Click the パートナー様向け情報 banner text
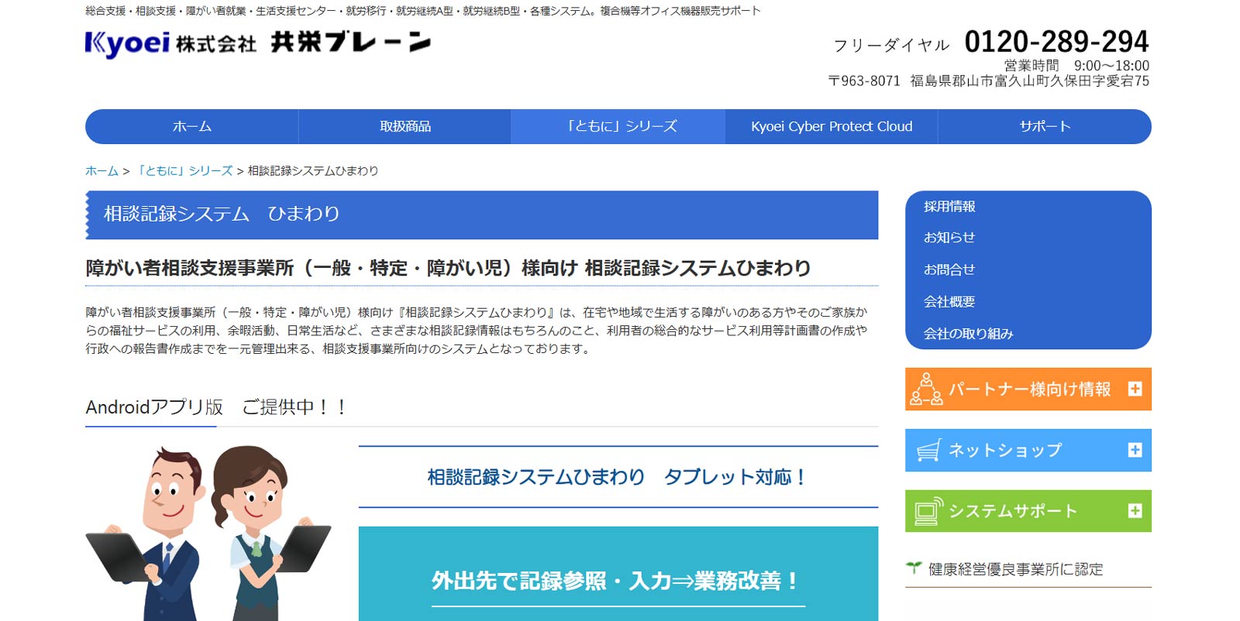 click(1029, 389)
